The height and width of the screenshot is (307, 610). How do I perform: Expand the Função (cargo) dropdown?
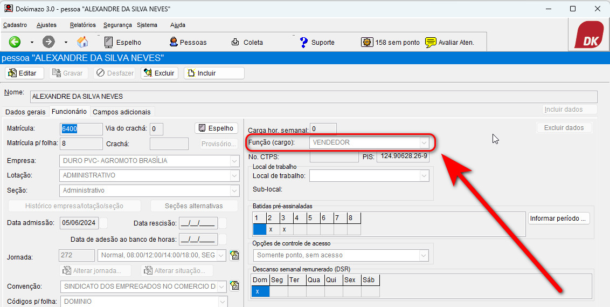424,142
